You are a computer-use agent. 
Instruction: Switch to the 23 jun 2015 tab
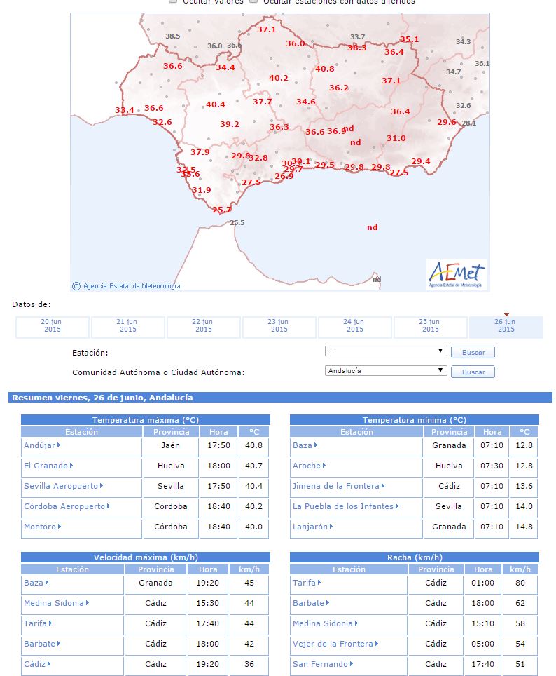pos(279,327)
